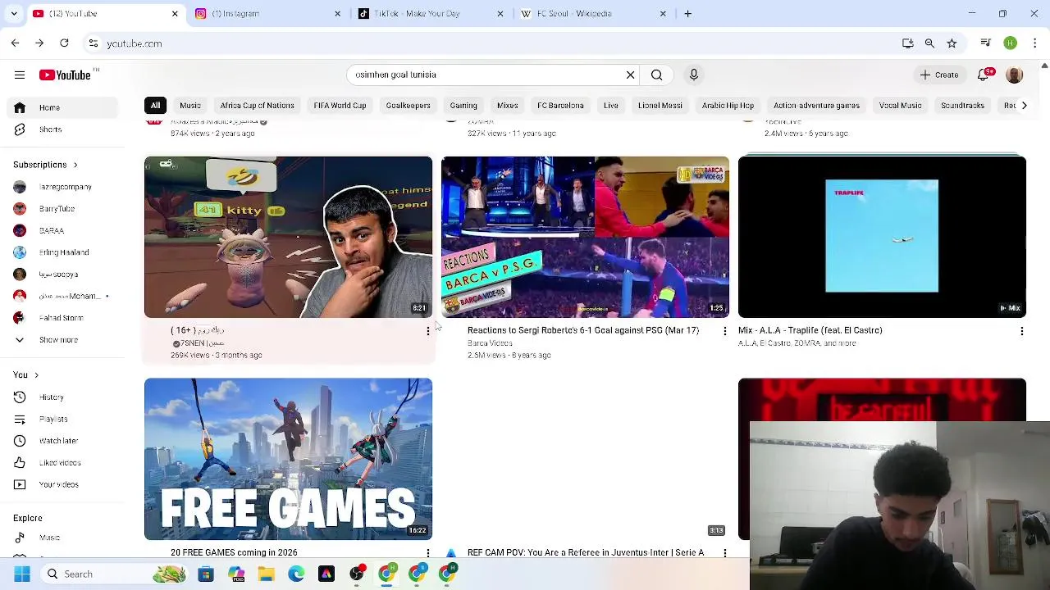Open options menu for Traplife mix
Image resolution: width=1050 pixels, height=590 pixels.
[x=1021, y=331]
